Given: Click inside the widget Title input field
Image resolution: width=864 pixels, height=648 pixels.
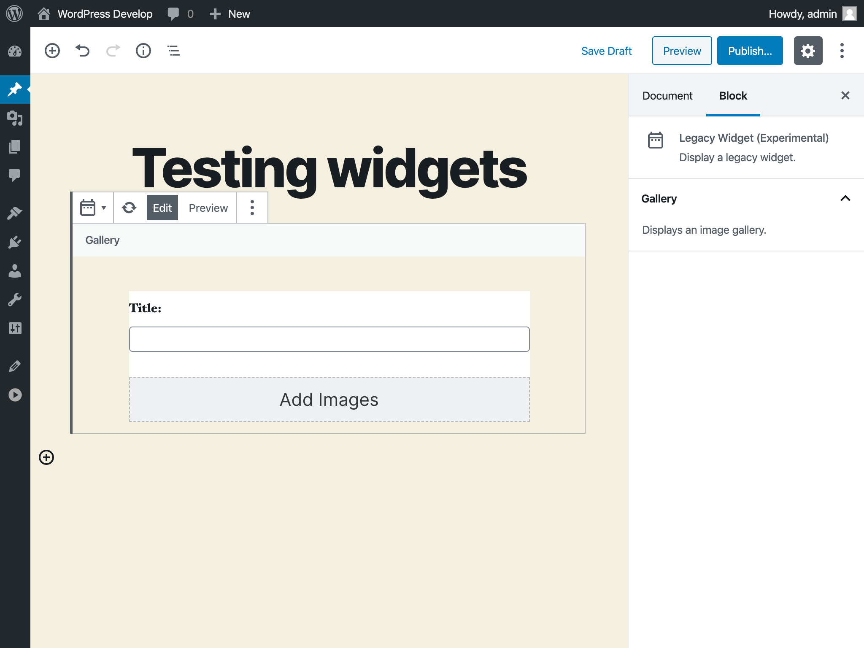Looking at the screenshot, I should click(329, 339).
